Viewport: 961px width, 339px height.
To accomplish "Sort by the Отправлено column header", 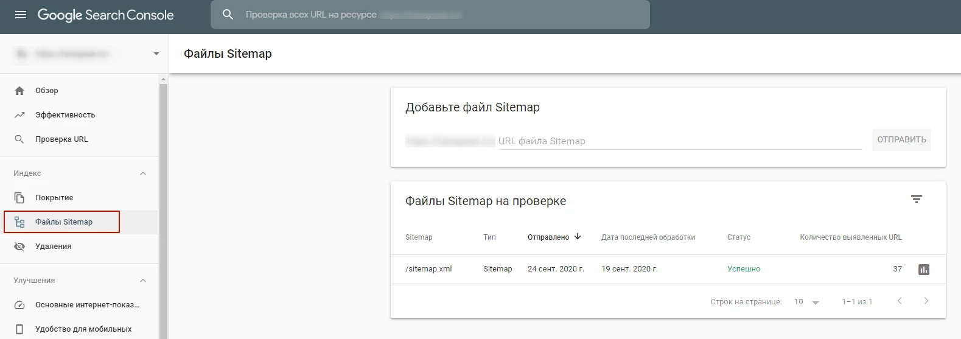I will pyautogui.click(x=548, y=237).
